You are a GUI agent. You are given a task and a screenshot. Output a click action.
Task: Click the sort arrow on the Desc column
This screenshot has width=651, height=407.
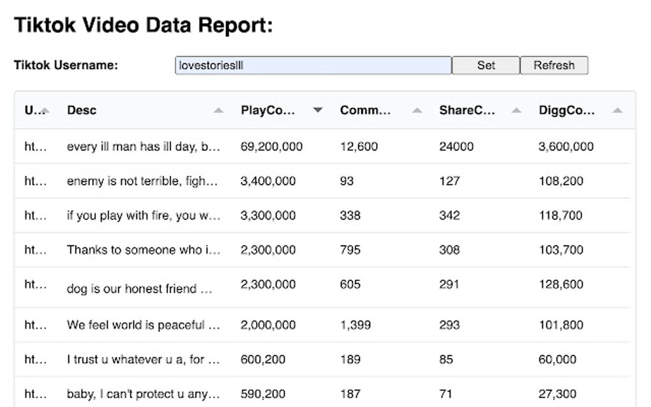click(218, 110)
